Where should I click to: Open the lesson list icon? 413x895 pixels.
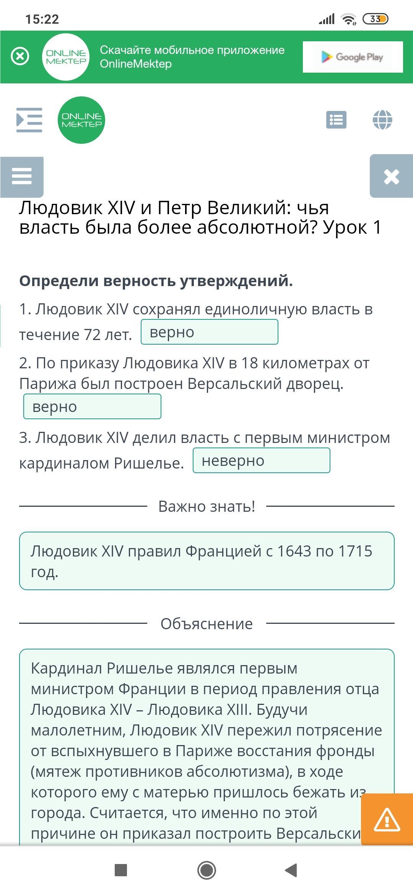(336, 120)
